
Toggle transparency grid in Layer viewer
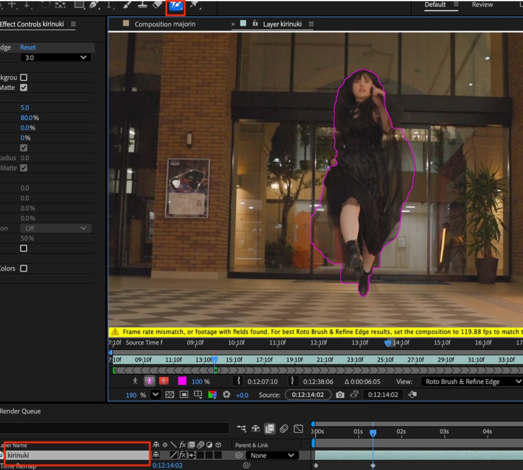click(170, 394)
